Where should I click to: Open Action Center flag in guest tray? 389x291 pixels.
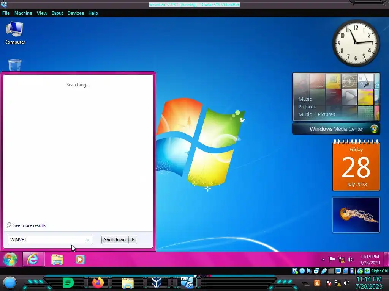pos(332,259)
